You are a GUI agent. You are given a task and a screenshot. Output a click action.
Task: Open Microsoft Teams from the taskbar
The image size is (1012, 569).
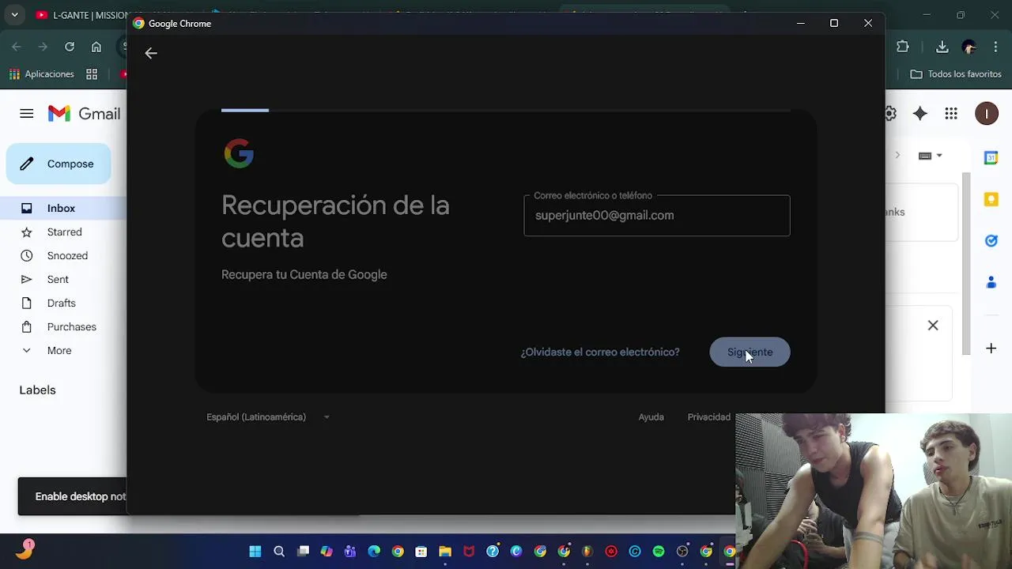click(x=350, y=552)
